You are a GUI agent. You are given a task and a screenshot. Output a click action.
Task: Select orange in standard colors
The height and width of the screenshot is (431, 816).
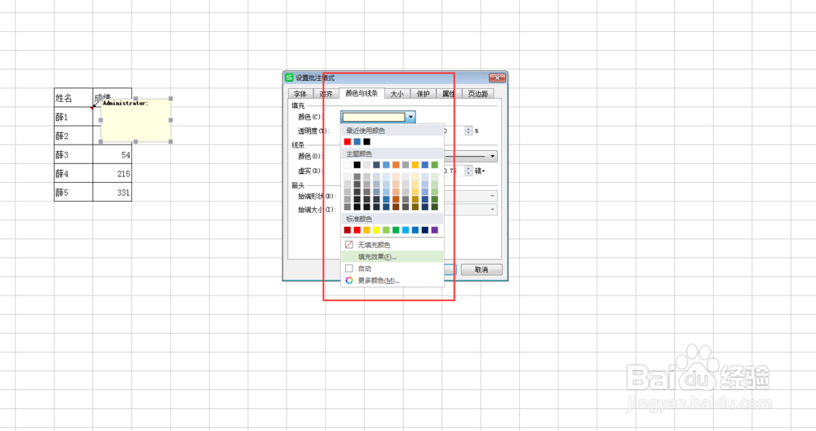pos(367,230)
